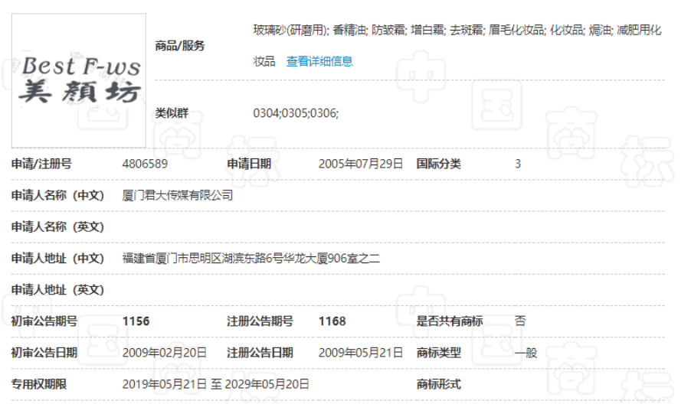Viewport: 691px width, 404px height.
Task: Click the applicant address in 福建省厦门市思明区
Action: point(251,259)
